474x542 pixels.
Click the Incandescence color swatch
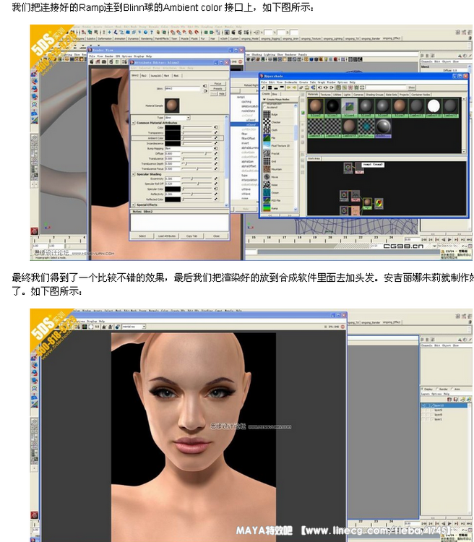pos(173,143)
